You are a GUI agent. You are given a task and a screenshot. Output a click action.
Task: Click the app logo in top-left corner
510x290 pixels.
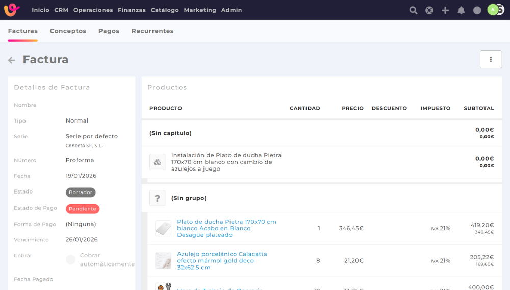coord(12,10)
